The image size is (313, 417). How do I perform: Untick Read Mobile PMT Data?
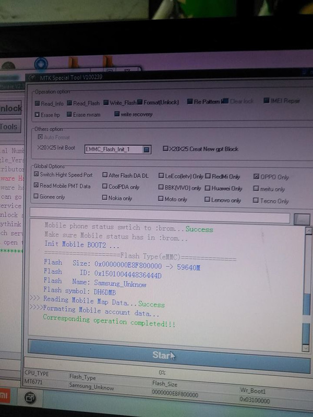click(x=36, y=185)
